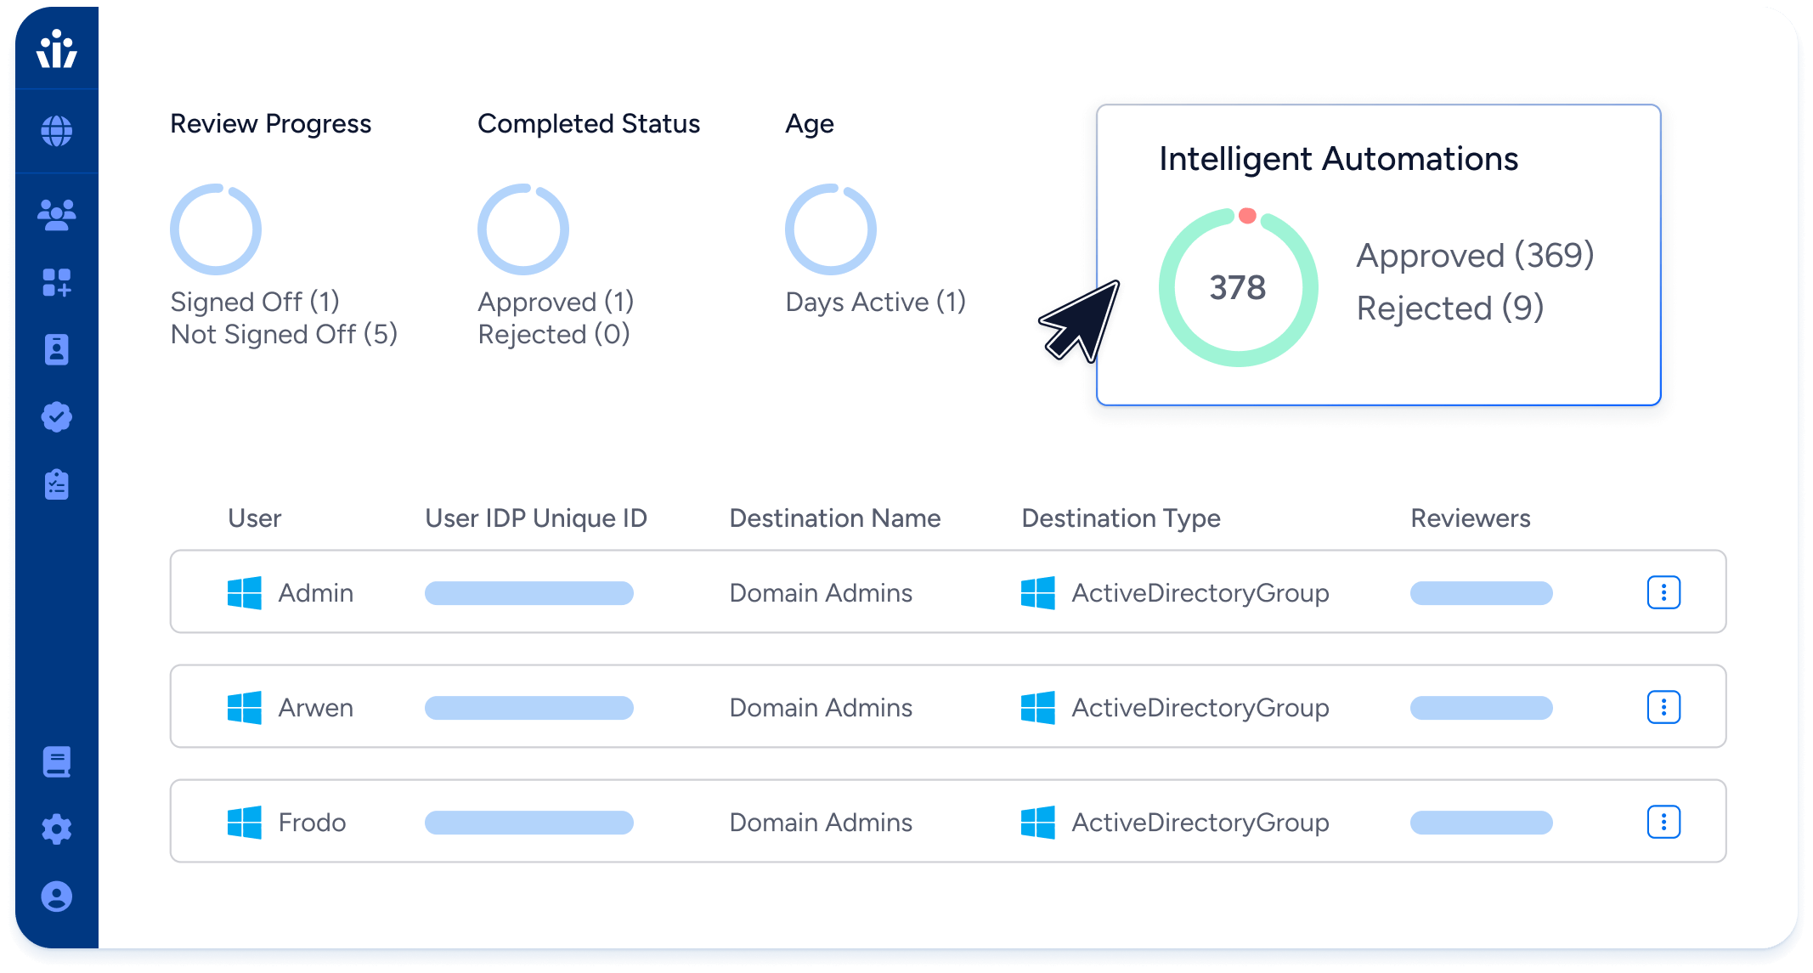Click the app logo in the sidebar

(x=57, y=48)
